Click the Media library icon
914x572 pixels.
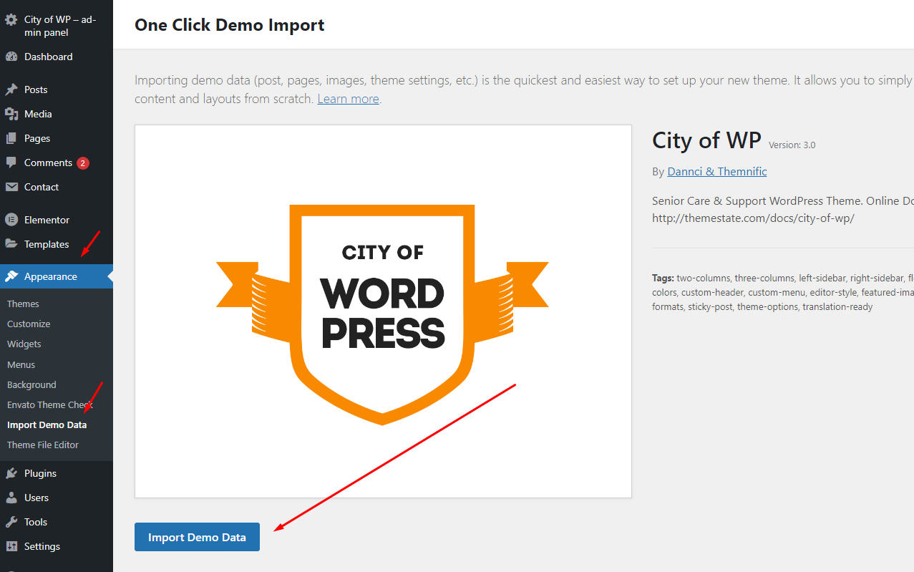click(11, 114)
